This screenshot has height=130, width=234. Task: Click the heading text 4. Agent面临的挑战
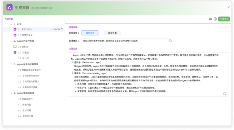click(24, 93)
